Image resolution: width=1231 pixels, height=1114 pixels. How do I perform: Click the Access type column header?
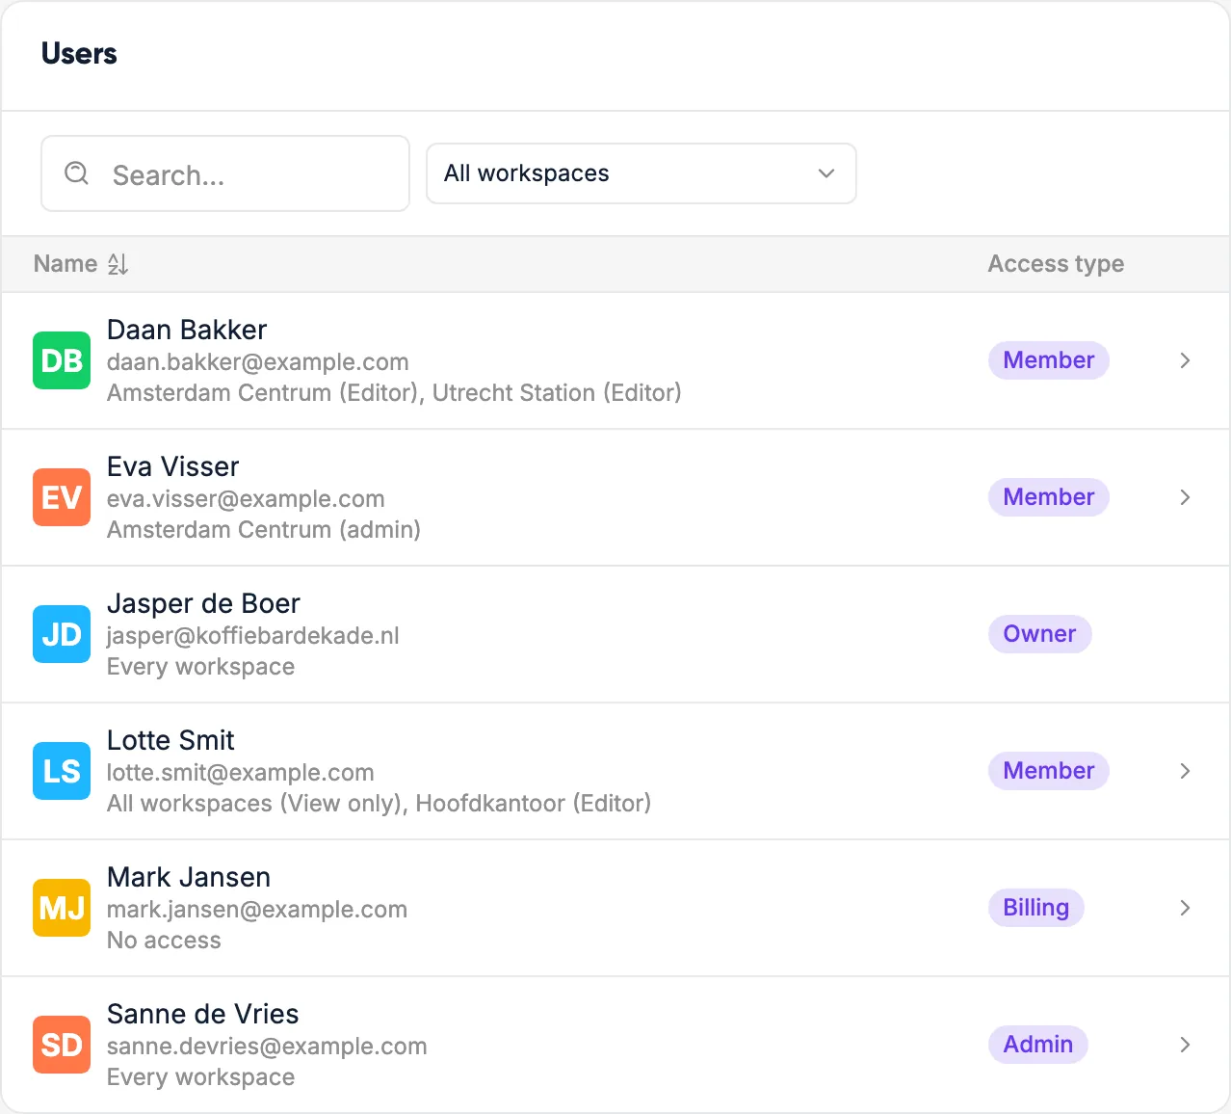(1056, 264)
